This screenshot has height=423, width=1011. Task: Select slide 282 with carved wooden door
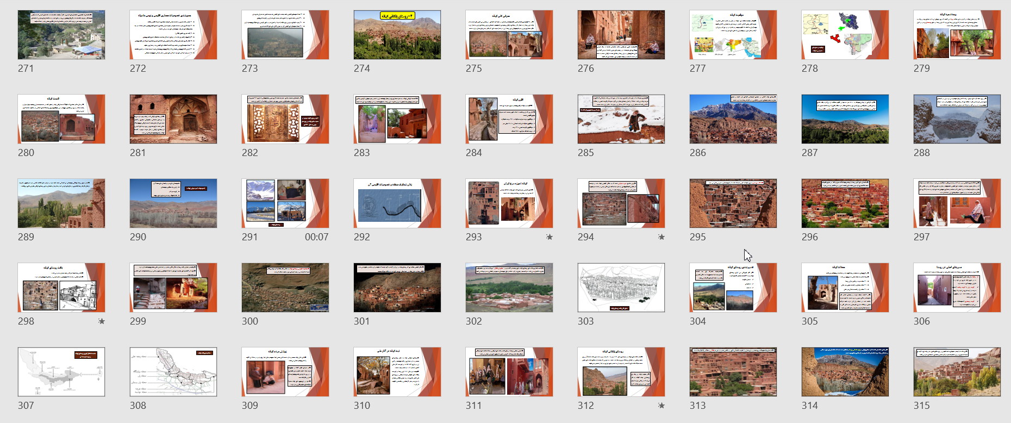(x=285, y=119)
